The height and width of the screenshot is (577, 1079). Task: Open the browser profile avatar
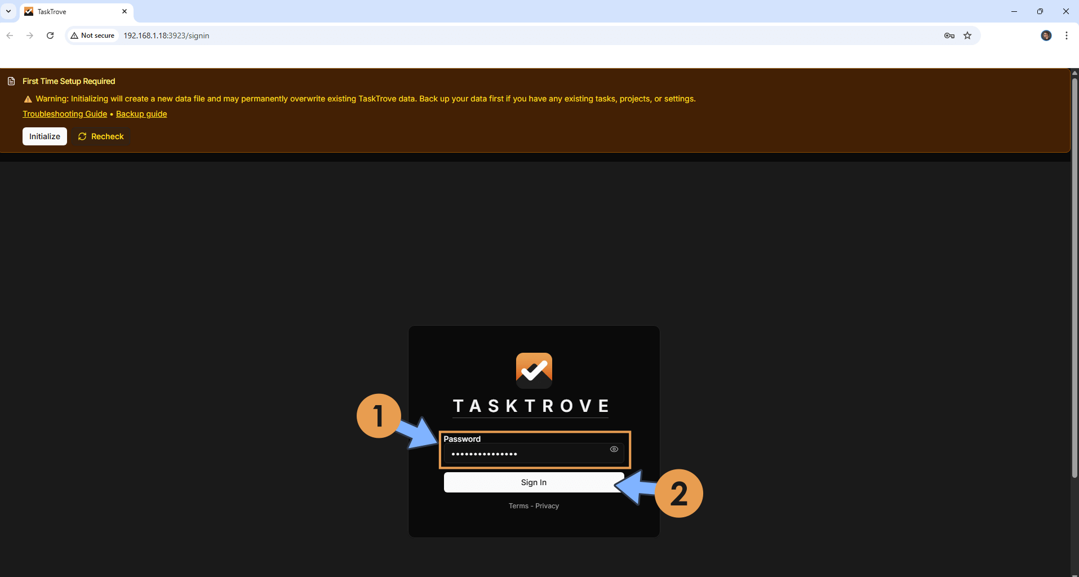(x=1046, y=35)
